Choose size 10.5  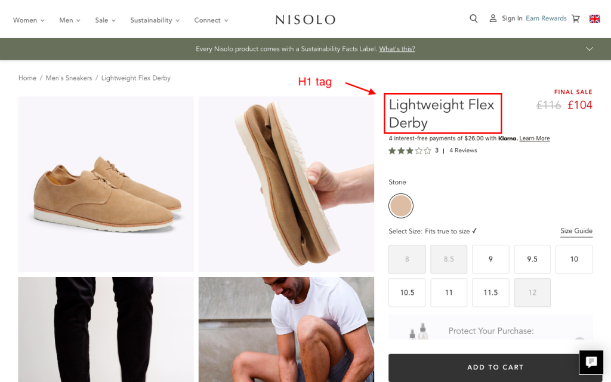coord(407,292)
